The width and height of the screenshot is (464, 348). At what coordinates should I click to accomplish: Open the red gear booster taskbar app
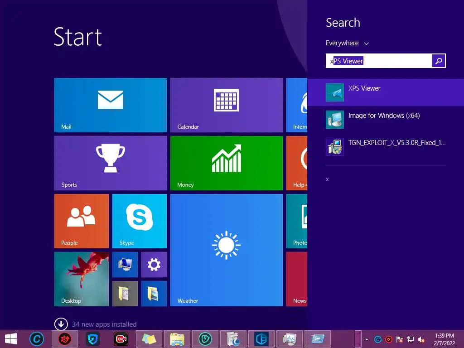coord(65,339)
